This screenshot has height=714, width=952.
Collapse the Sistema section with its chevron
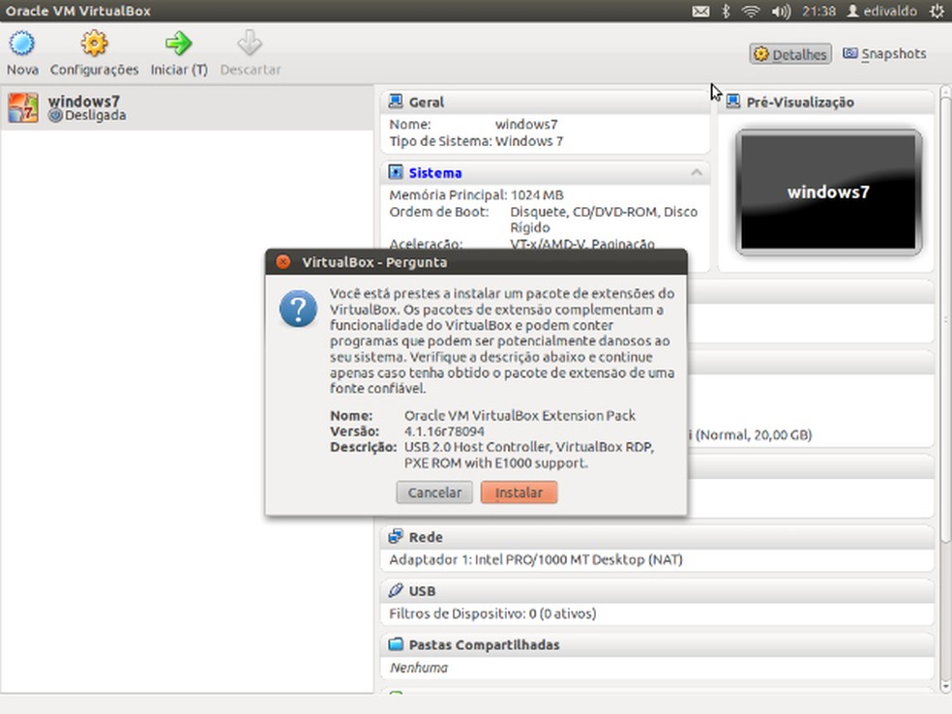[x=697, y=173]
